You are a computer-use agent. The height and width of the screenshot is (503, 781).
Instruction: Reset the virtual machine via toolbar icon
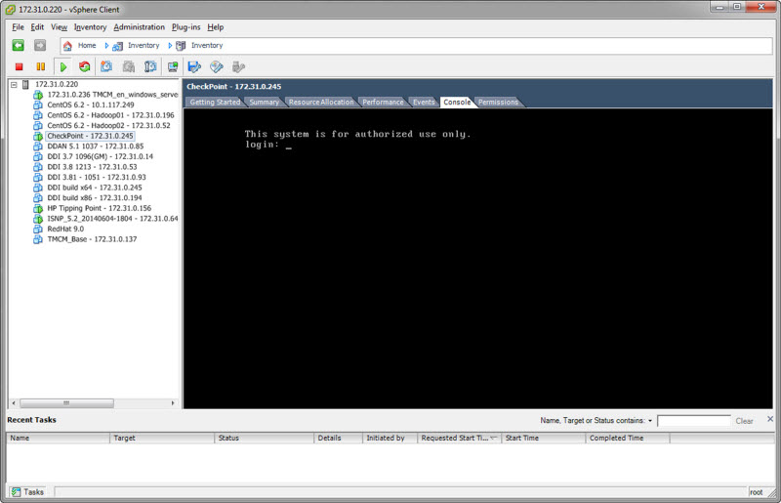pyautogui.click(x=85, y=66)
